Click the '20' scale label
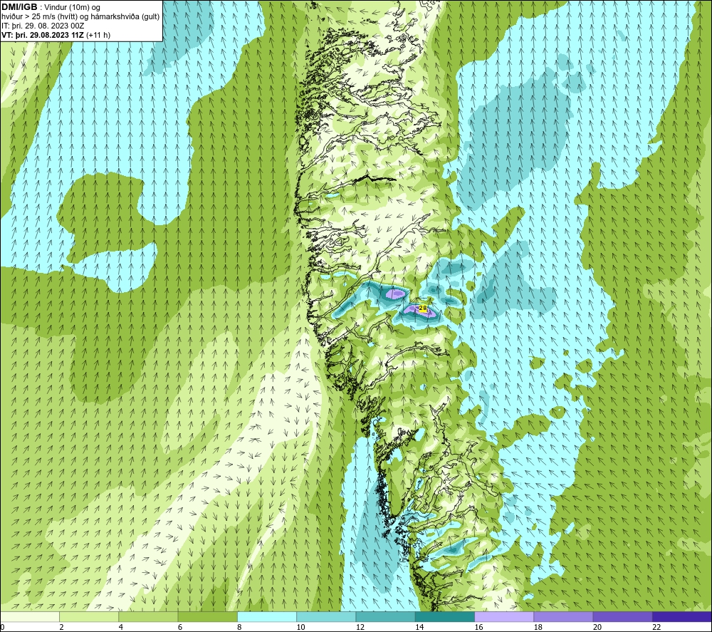712x632 pixels. [x=597, y=627]
